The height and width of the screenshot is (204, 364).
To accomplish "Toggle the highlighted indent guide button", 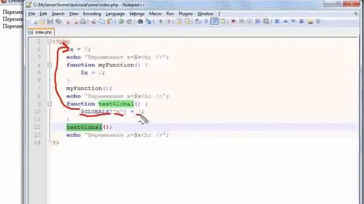I will 214,22.
